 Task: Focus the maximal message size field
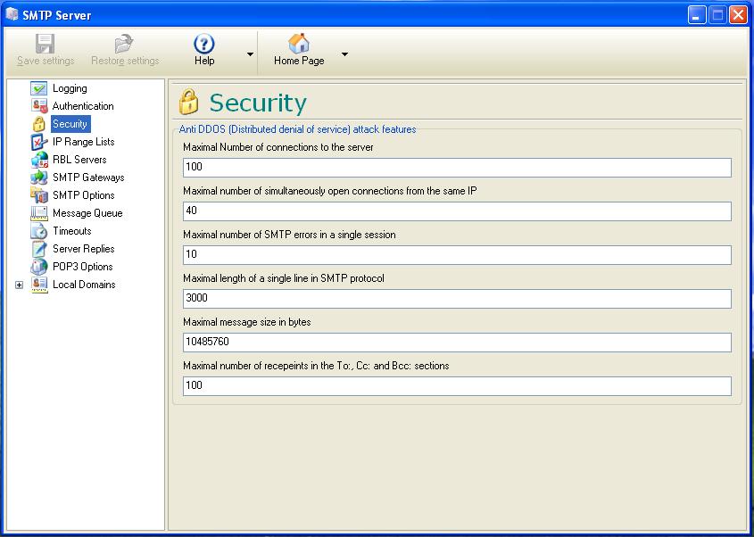click(457, 343)
